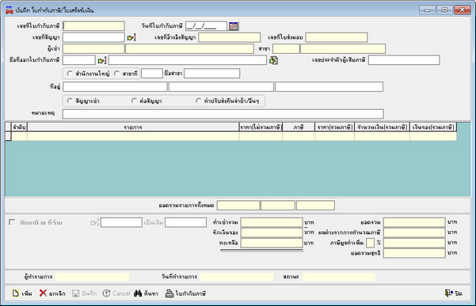Image resolution: width=476 pixels, height=306 pixels.
Task: Click the เลขที่อ้างอิงสัญญา field
Action: (x=229, y=37)
